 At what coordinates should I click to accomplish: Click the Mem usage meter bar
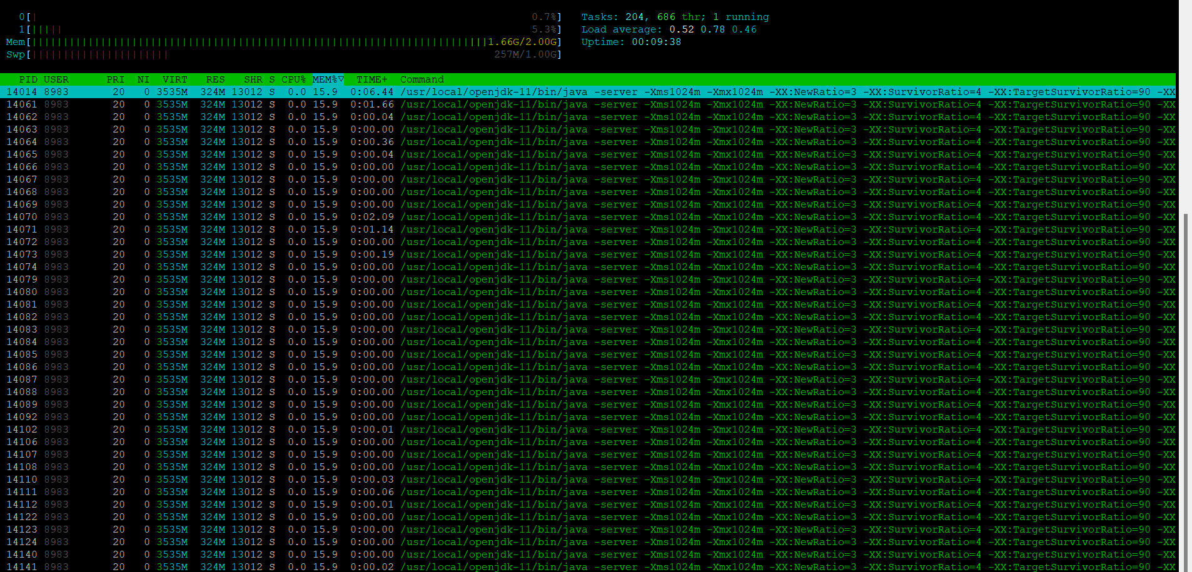[x=284, y=42]
